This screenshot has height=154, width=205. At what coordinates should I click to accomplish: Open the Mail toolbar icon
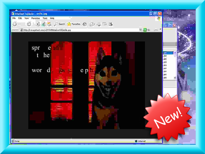(x=91, y=24)
